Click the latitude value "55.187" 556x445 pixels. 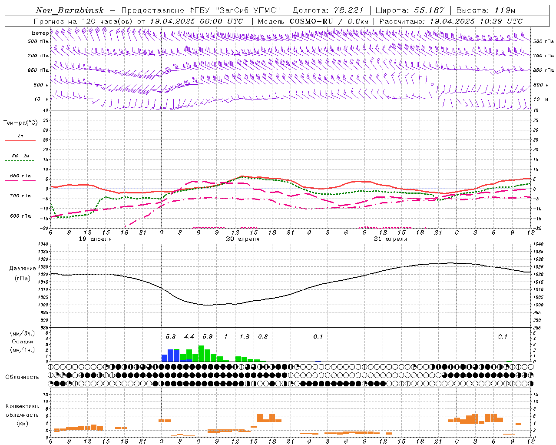[x=429, y=10]
